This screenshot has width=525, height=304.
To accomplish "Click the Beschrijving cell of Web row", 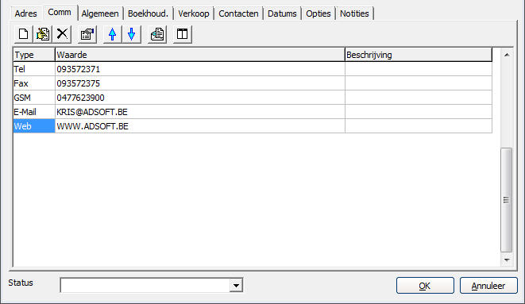I will tap(419, 126).
